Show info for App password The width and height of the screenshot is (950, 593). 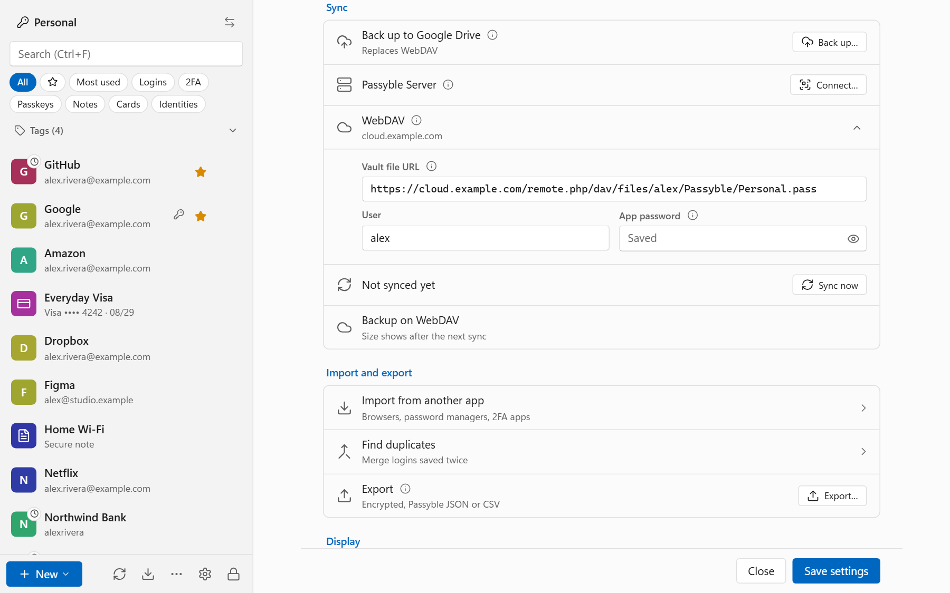coord(693,215)
